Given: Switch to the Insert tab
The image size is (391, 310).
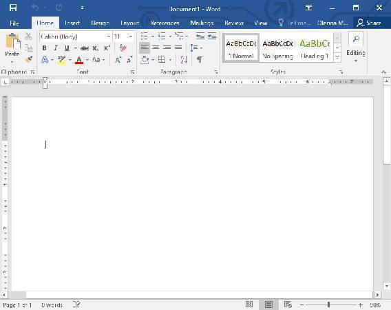Looking at the screenshot, I should [72, 23].
